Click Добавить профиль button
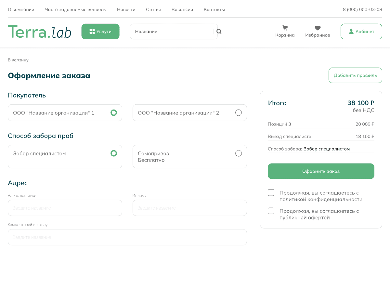Screen dimensions: 390x287 355,75
